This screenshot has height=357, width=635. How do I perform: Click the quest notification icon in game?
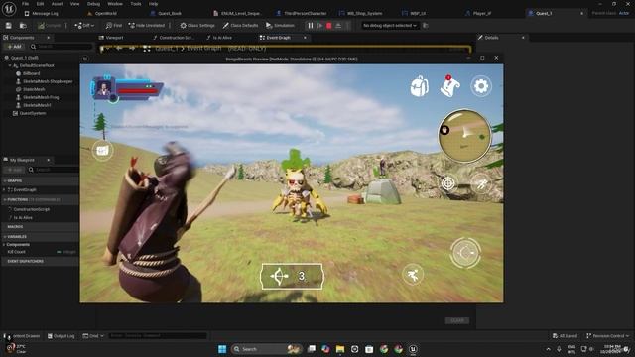[x=449, y=86]
